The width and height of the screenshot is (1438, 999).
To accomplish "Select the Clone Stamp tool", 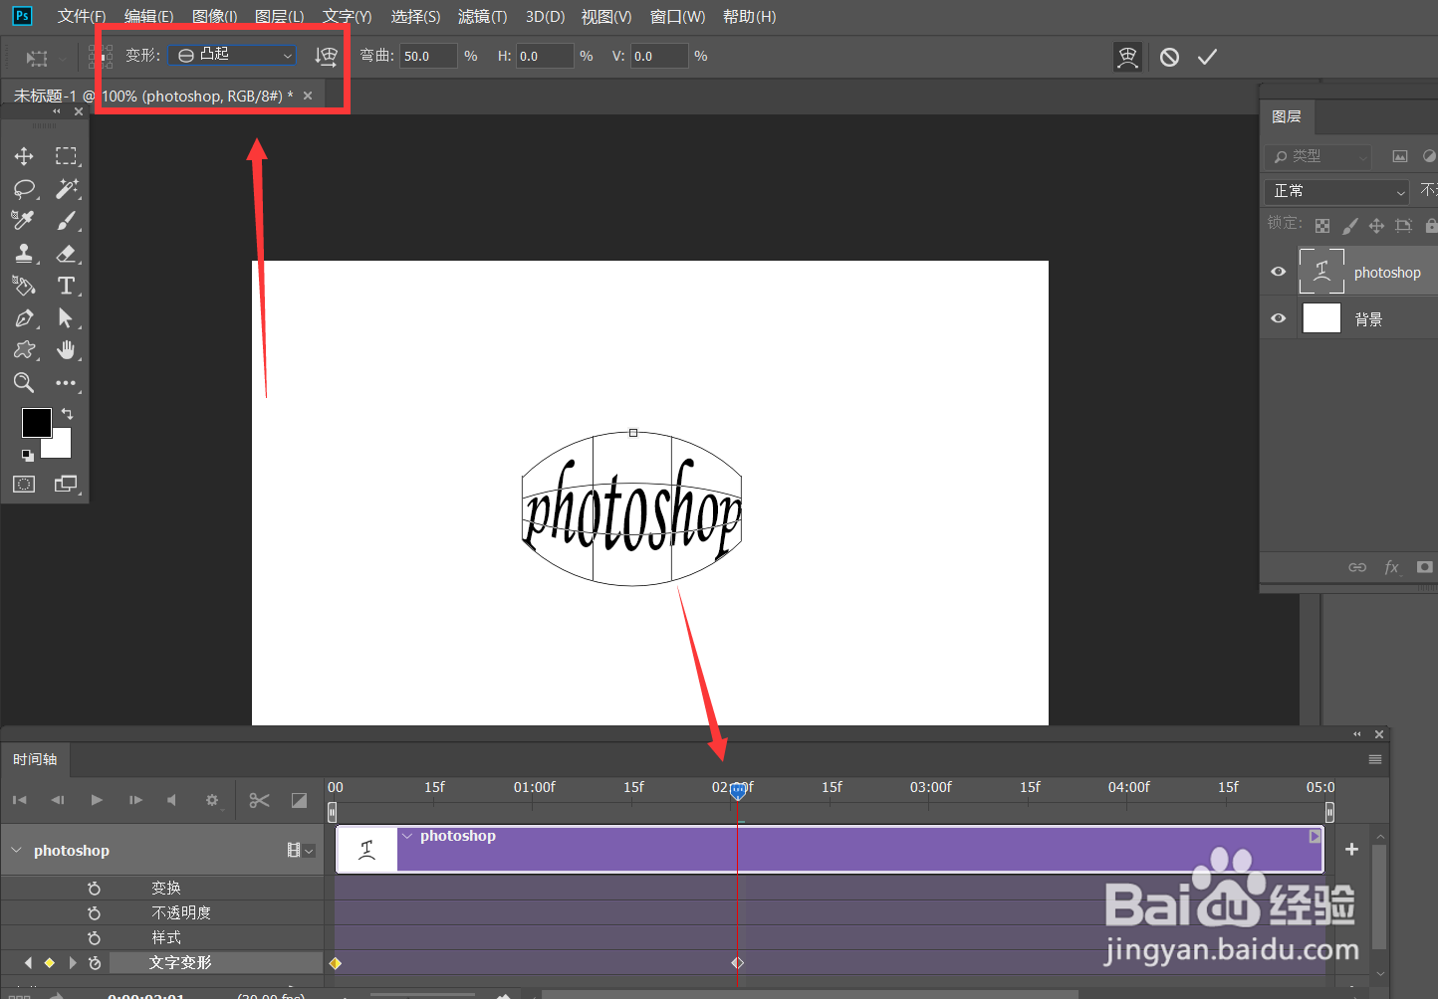I will tap(24, 253).
